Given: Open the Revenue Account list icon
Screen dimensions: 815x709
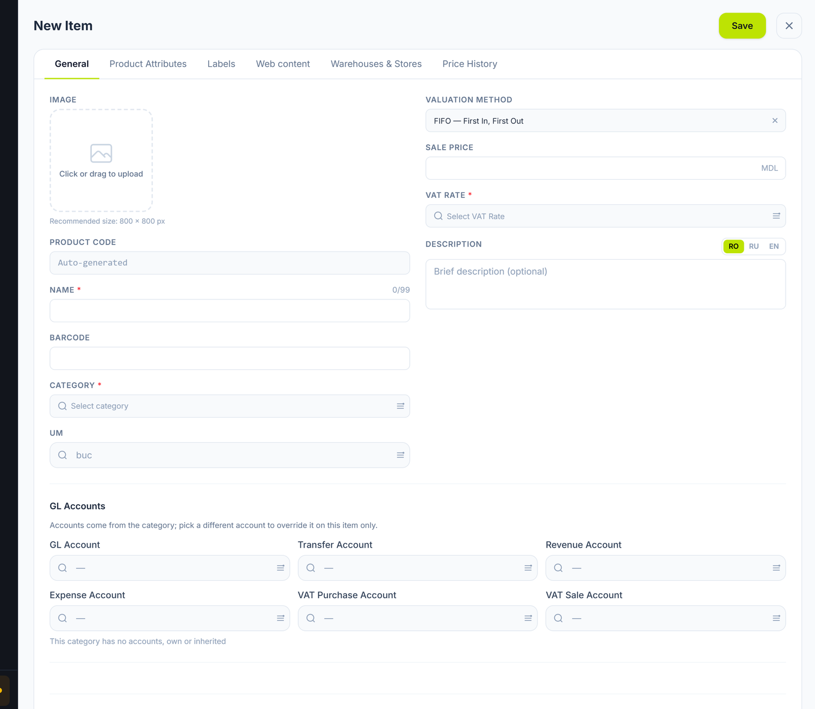Looking at the screenshot, I should (776, 568).
